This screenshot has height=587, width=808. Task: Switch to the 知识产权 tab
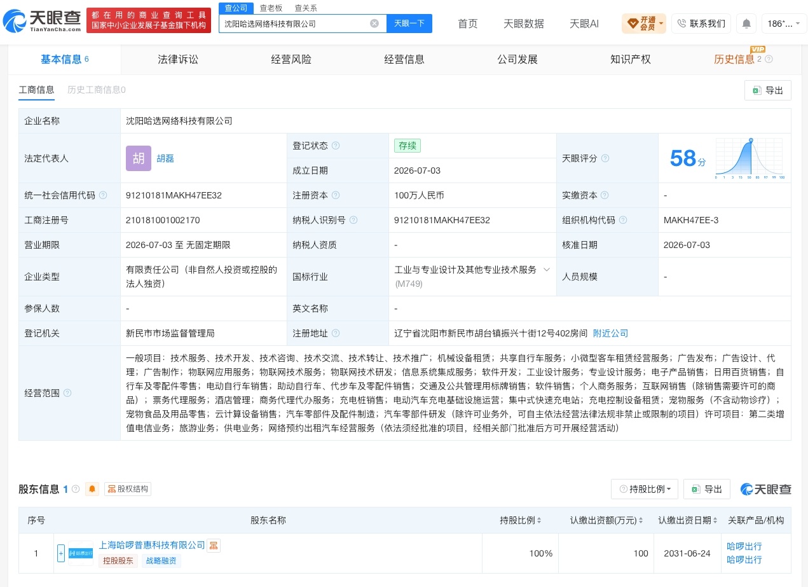(x=631, y=59)
